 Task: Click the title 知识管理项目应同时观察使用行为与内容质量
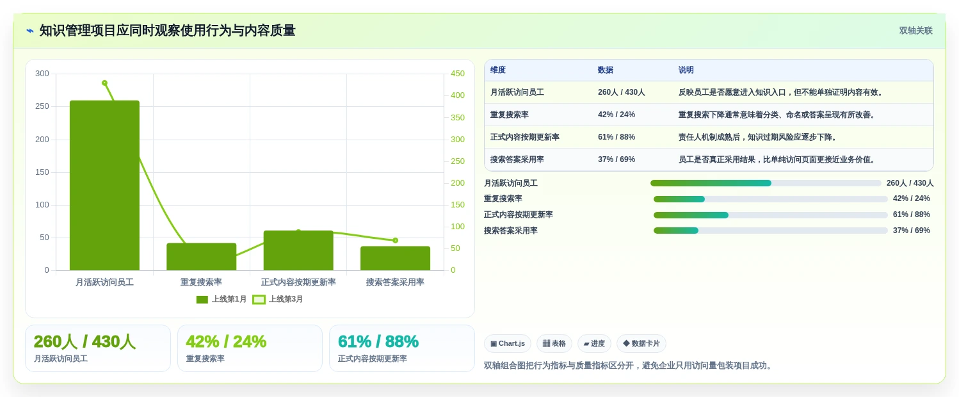click(167, 31)
